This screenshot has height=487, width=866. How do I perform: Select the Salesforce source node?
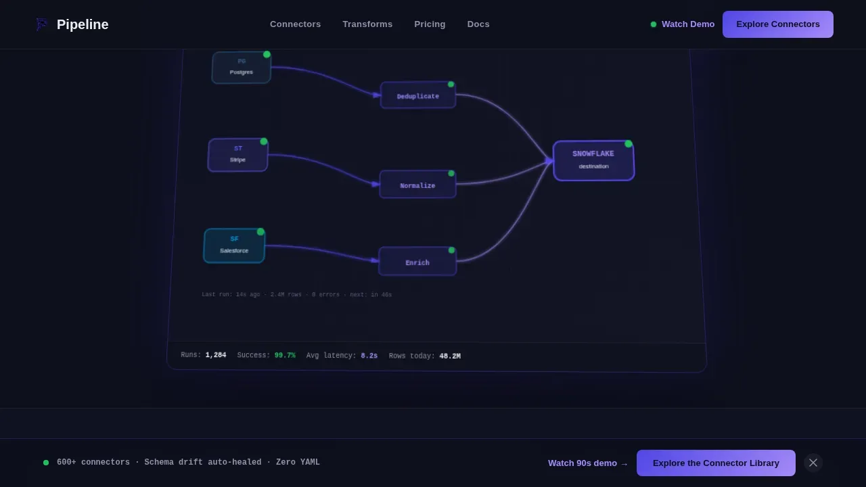click(x=234, y=246)
